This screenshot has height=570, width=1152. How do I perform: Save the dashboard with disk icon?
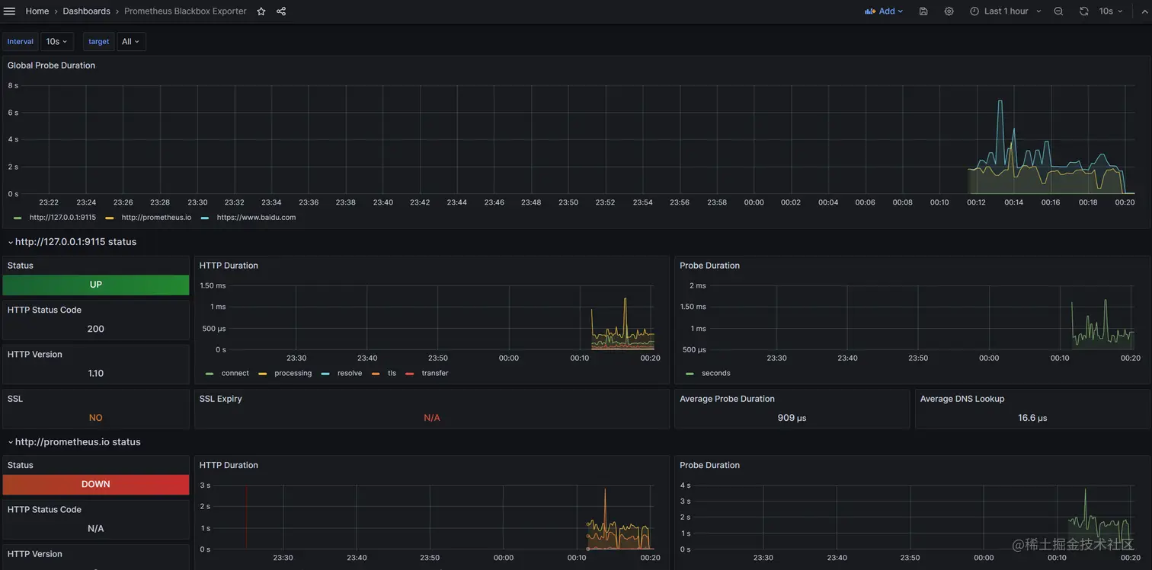point(923,11)
